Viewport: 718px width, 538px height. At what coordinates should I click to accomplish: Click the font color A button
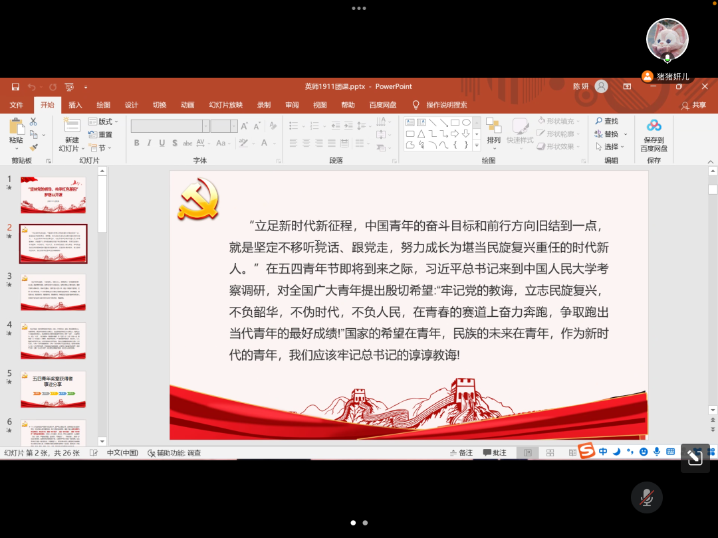264,143
